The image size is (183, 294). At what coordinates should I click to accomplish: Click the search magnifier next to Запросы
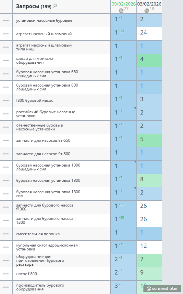[55, 6]
